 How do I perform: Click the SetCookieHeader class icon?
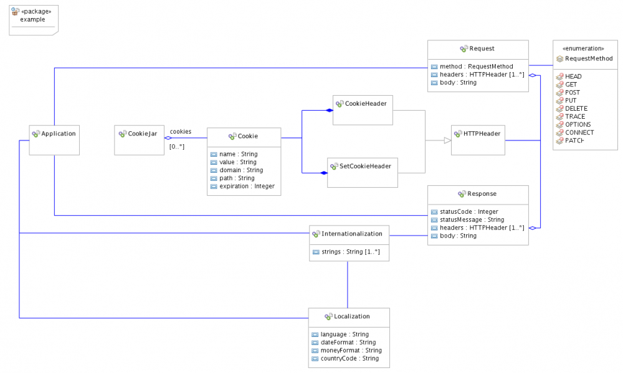(x=334, y=167)
